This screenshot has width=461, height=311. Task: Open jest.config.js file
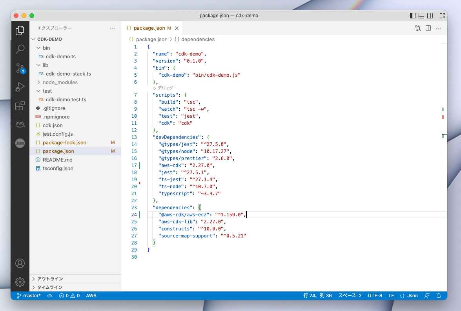point(75,134)
